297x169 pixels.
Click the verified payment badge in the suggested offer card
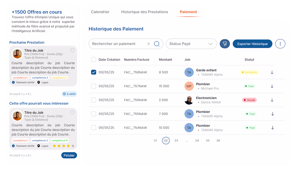tap(13, 146)
